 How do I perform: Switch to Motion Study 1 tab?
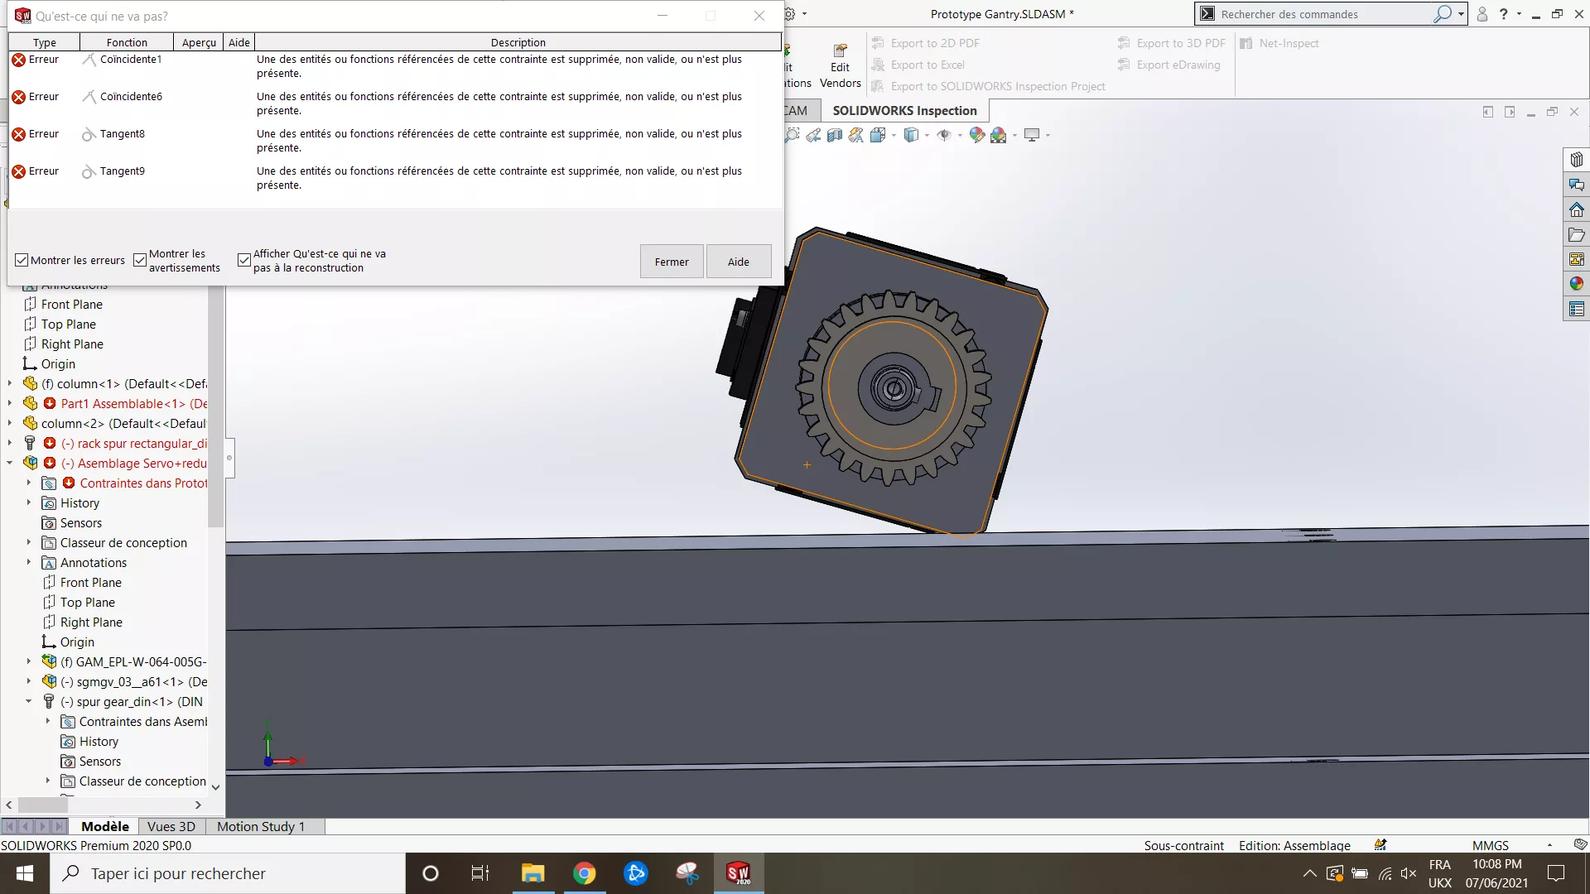tap(261, 826)
